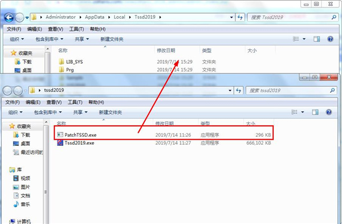Refresh the front tssd2019 window
The width and height of the screenshot is (342, 224).
(238, 90)
